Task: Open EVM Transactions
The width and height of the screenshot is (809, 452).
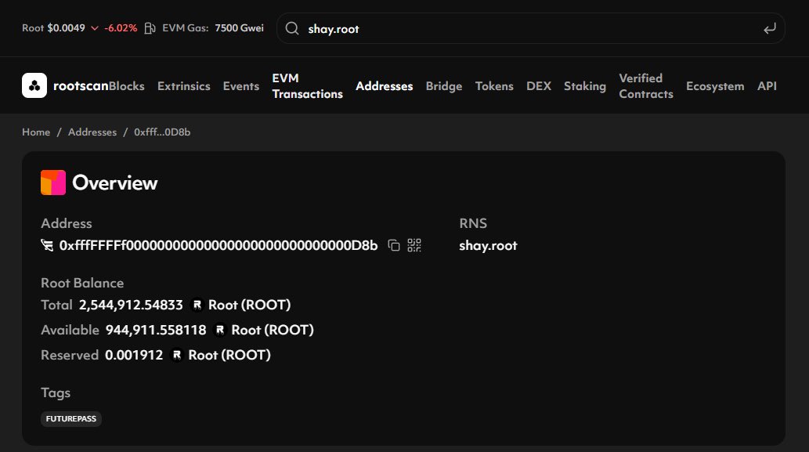Action: [x=308, y=86]
